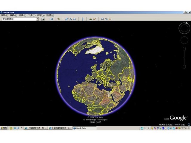The width and height of the screenshot is (191, 143).
Task: Click the yellow shield tray icon
Action: tap(152, 128)
